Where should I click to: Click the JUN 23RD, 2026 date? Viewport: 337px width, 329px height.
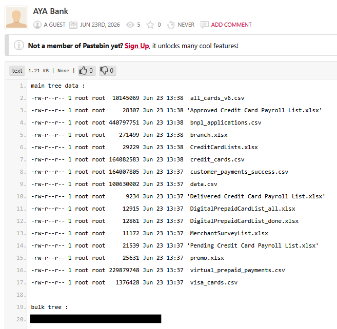click(x=100, y=25)
